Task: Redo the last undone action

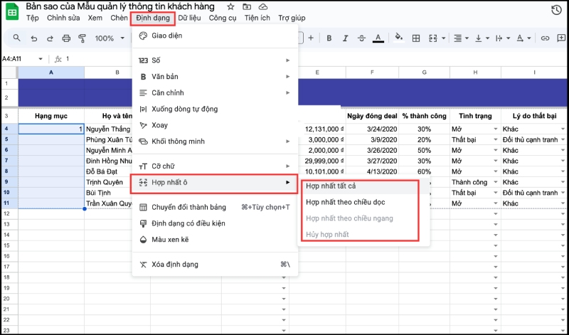Action: pyautogui.click(x=50, y=38)
